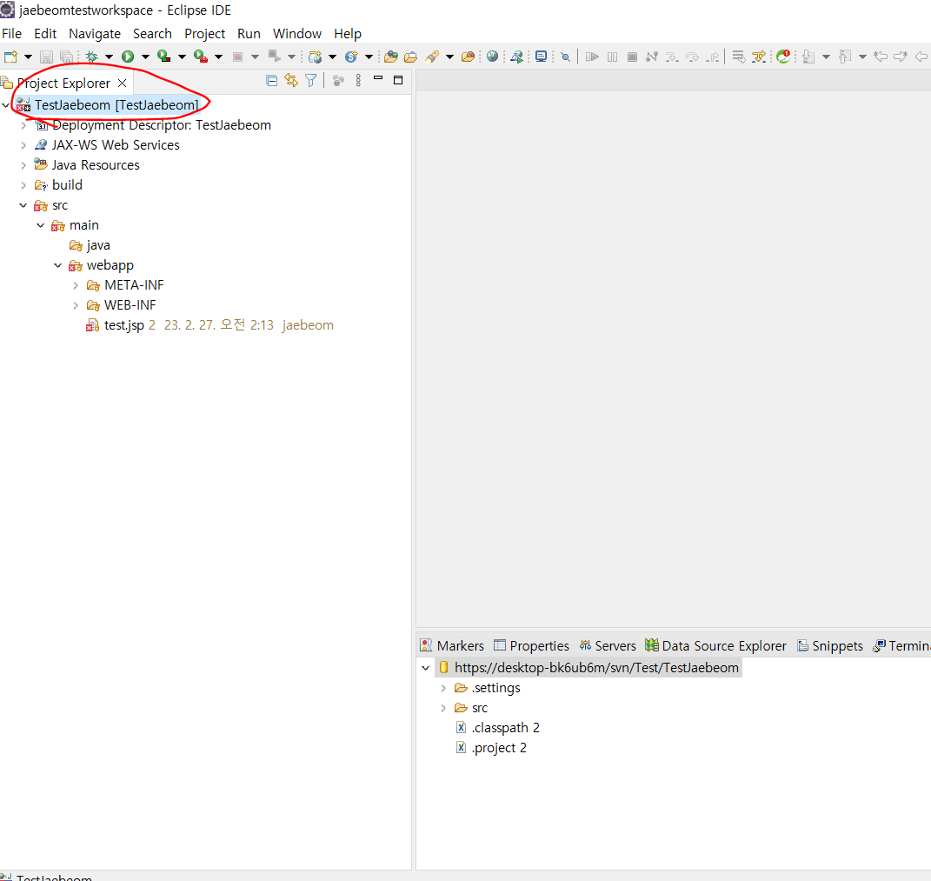Toggle Link with Editor in Project Explorer

(291, 81)
